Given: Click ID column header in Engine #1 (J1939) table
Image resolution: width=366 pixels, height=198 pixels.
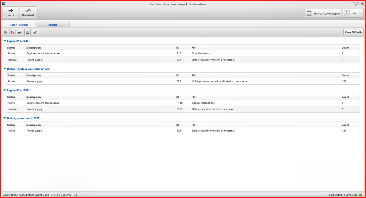Looking at the screenshot, I should click(x=178, y=48).
